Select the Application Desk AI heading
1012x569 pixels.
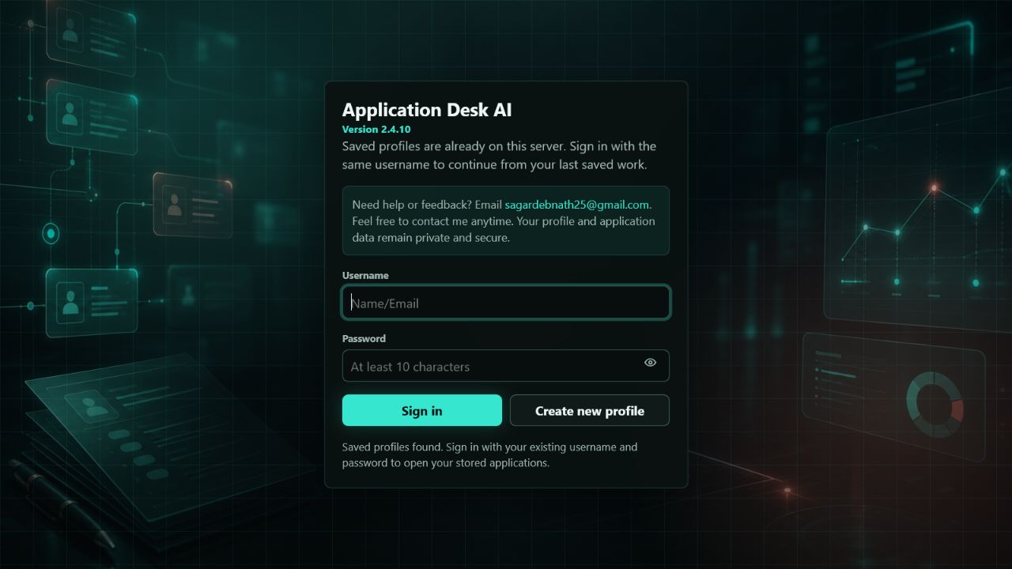(427, 110)
